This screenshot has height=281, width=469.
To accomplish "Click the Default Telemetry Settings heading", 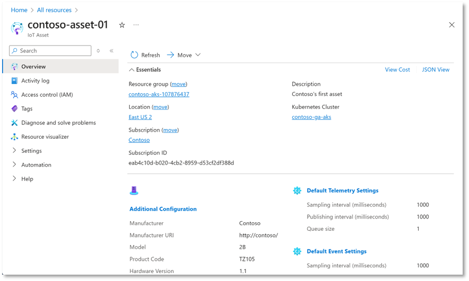I will point(342,191).
